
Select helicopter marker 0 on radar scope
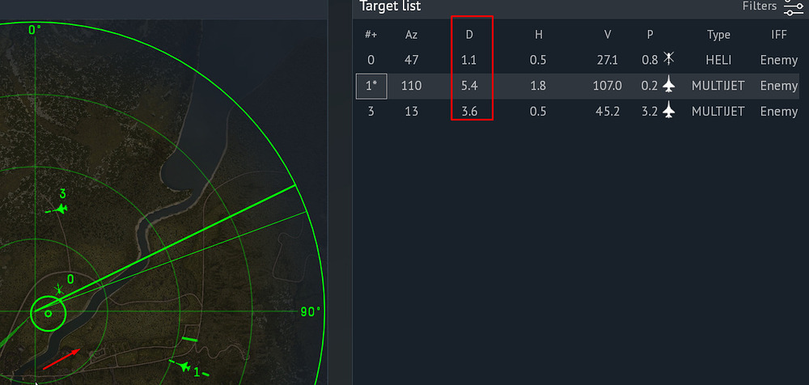click(x=58, y=290)
